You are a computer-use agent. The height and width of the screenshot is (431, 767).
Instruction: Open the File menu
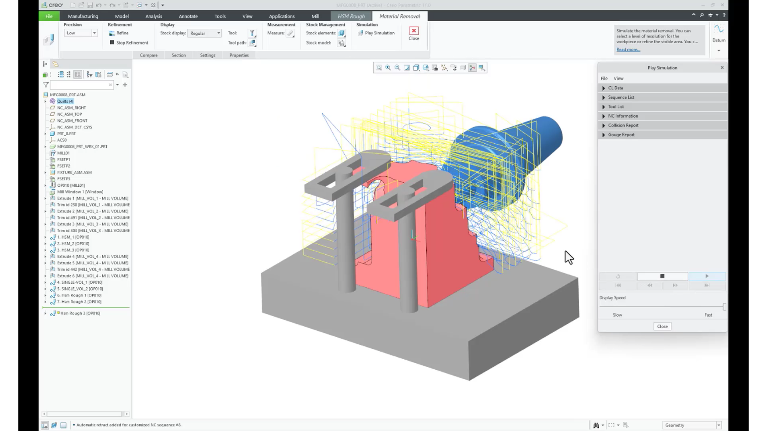pyautogui.click(x=49, y=16)
